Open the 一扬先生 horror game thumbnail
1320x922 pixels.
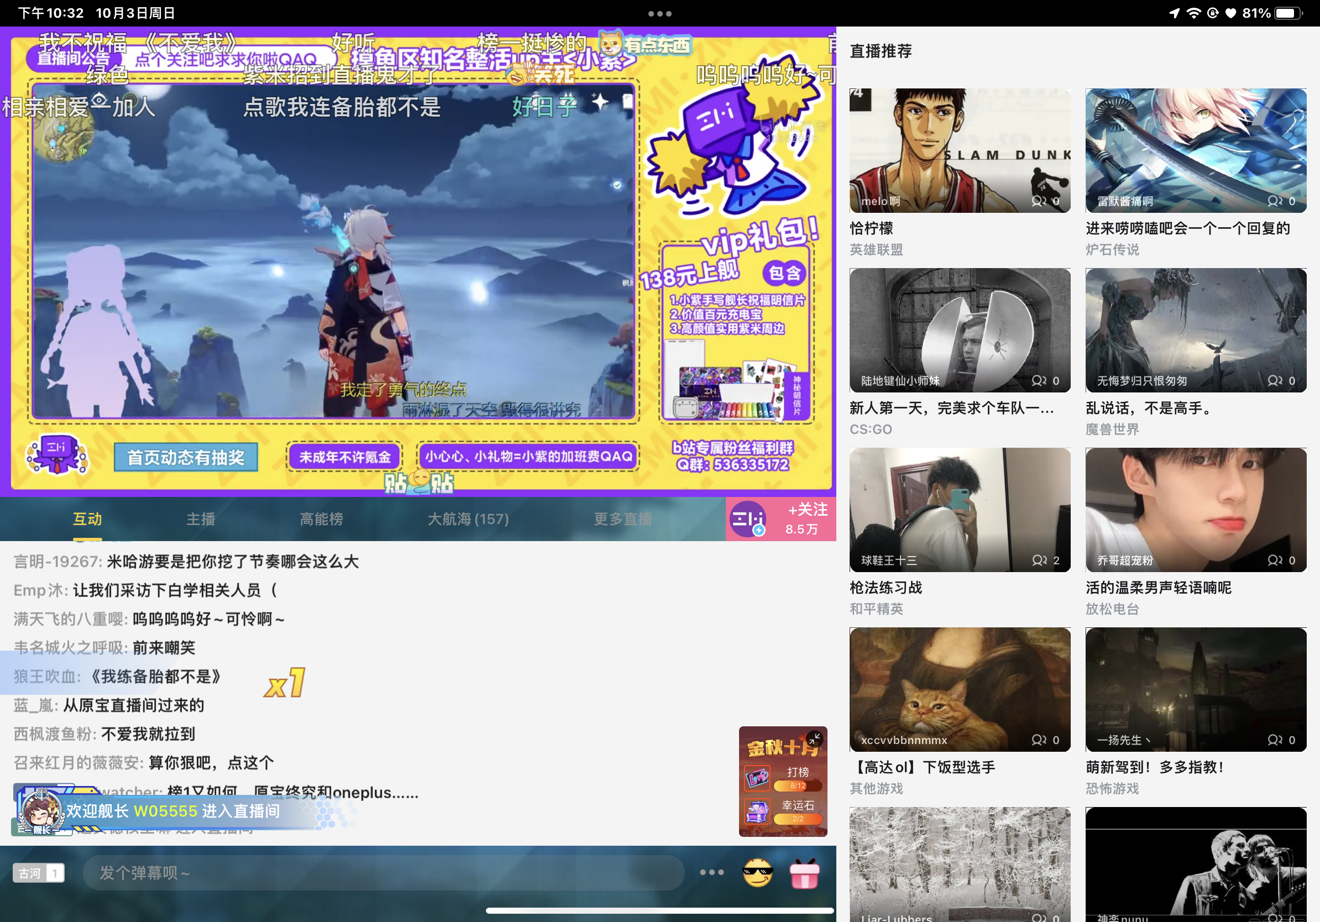[1196, 689]
